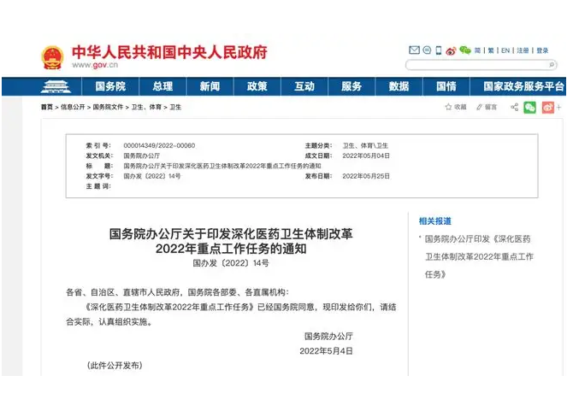
Task: Open the 国情 navigation tab
Action: click(446, 86)
